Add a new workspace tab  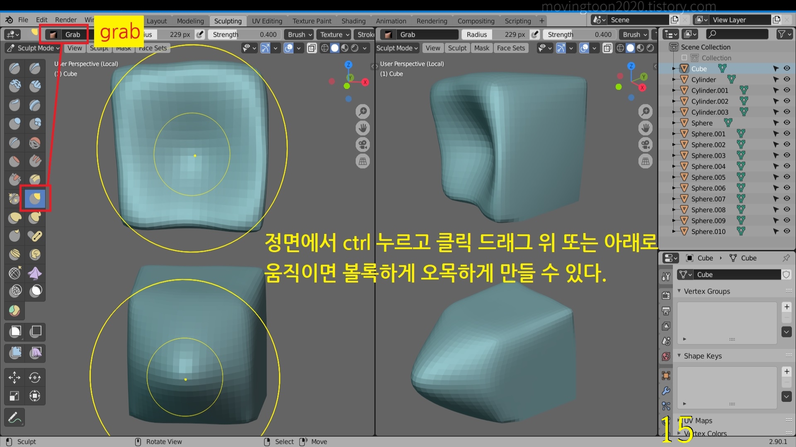click(x=541, y=21)
